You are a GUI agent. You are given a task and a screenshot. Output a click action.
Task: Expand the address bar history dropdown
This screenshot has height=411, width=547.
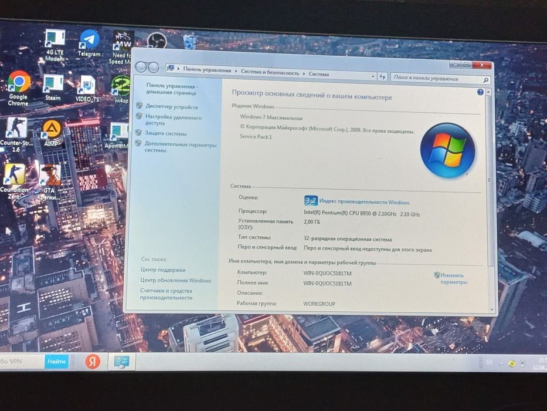373,76
